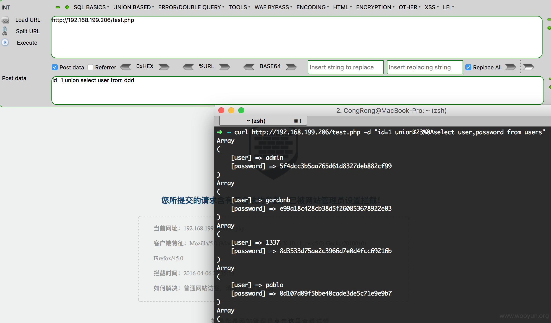Click the 'Insert string to replace' field

346,67
